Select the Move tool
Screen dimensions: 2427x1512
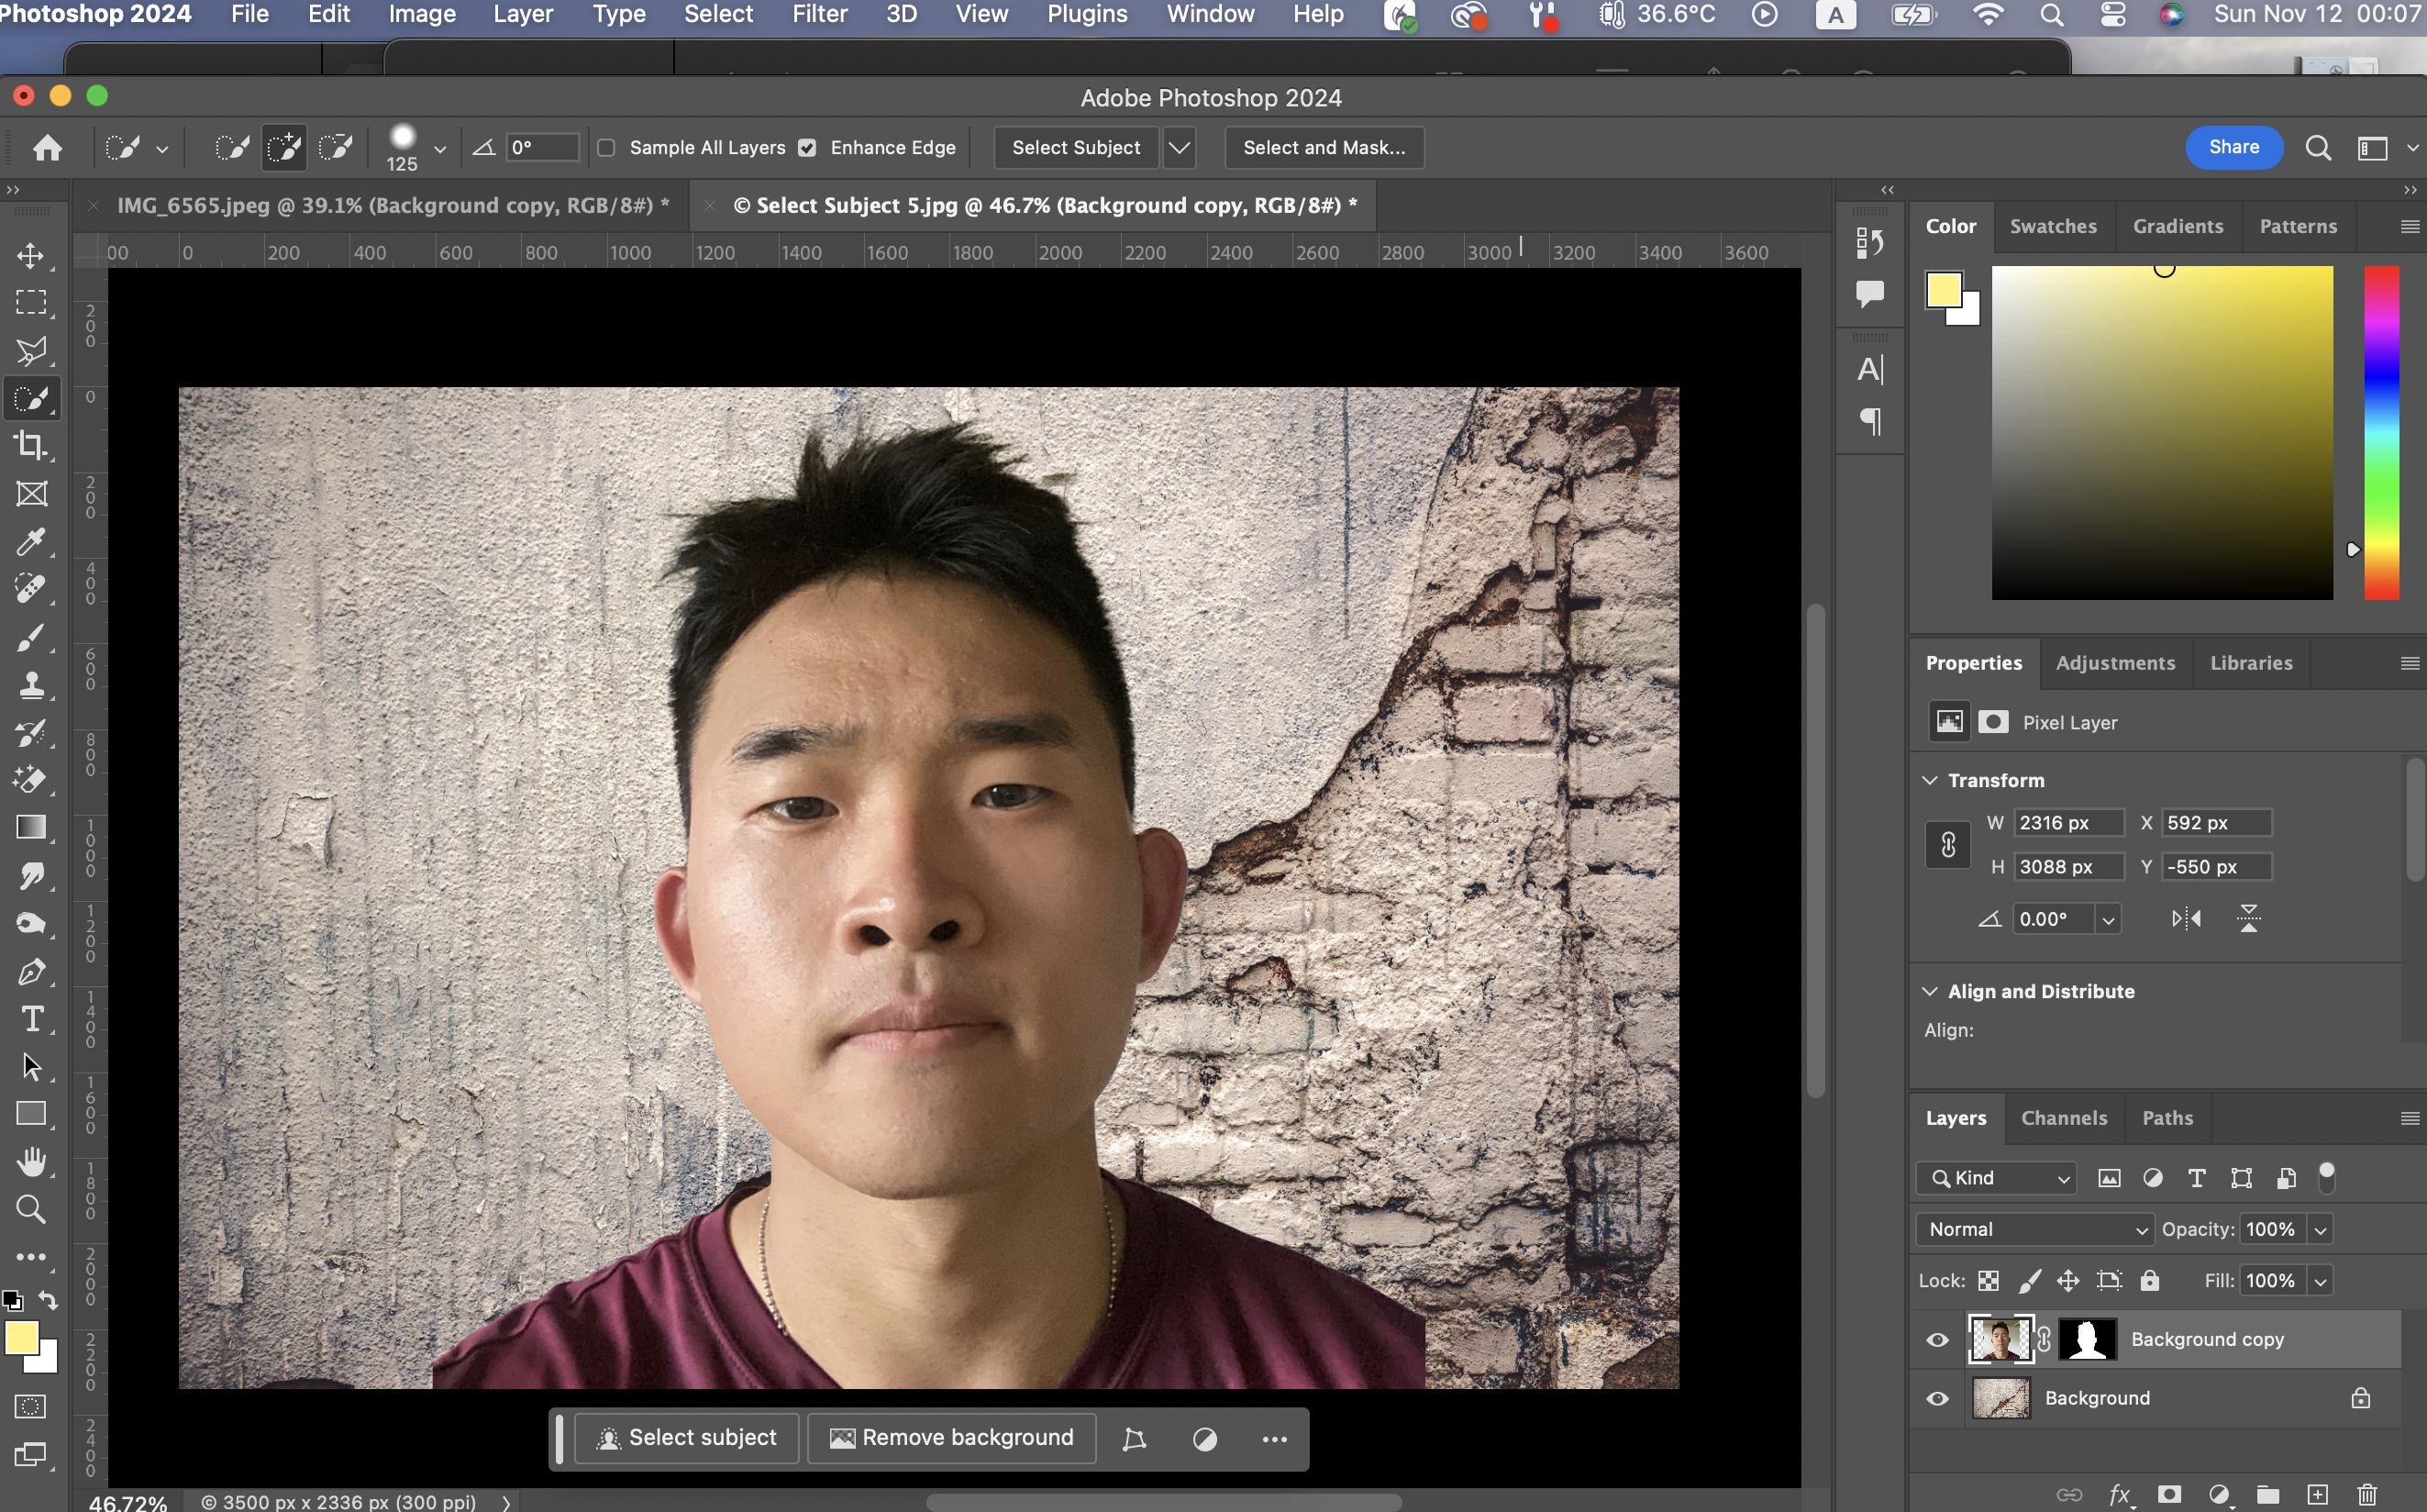click(x=30, y=256)
